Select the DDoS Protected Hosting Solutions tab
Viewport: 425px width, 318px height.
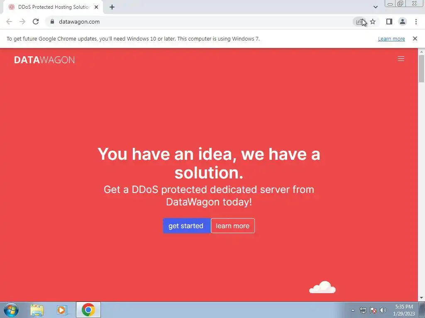[x=53, y=7]
